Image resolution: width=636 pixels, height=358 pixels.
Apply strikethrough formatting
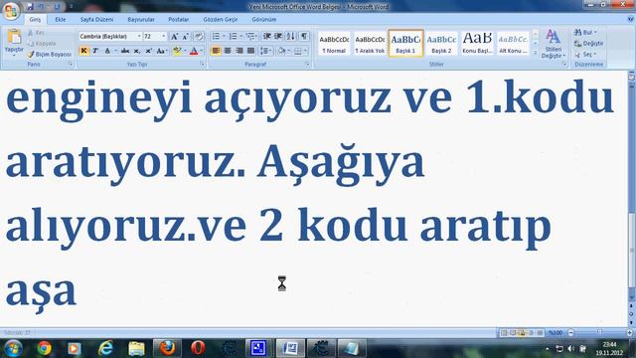[125, 51]
